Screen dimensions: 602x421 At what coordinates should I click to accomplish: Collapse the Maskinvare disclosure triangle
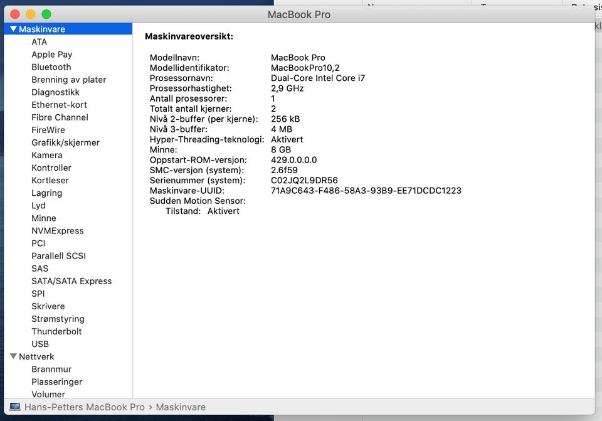pos(13,29)
